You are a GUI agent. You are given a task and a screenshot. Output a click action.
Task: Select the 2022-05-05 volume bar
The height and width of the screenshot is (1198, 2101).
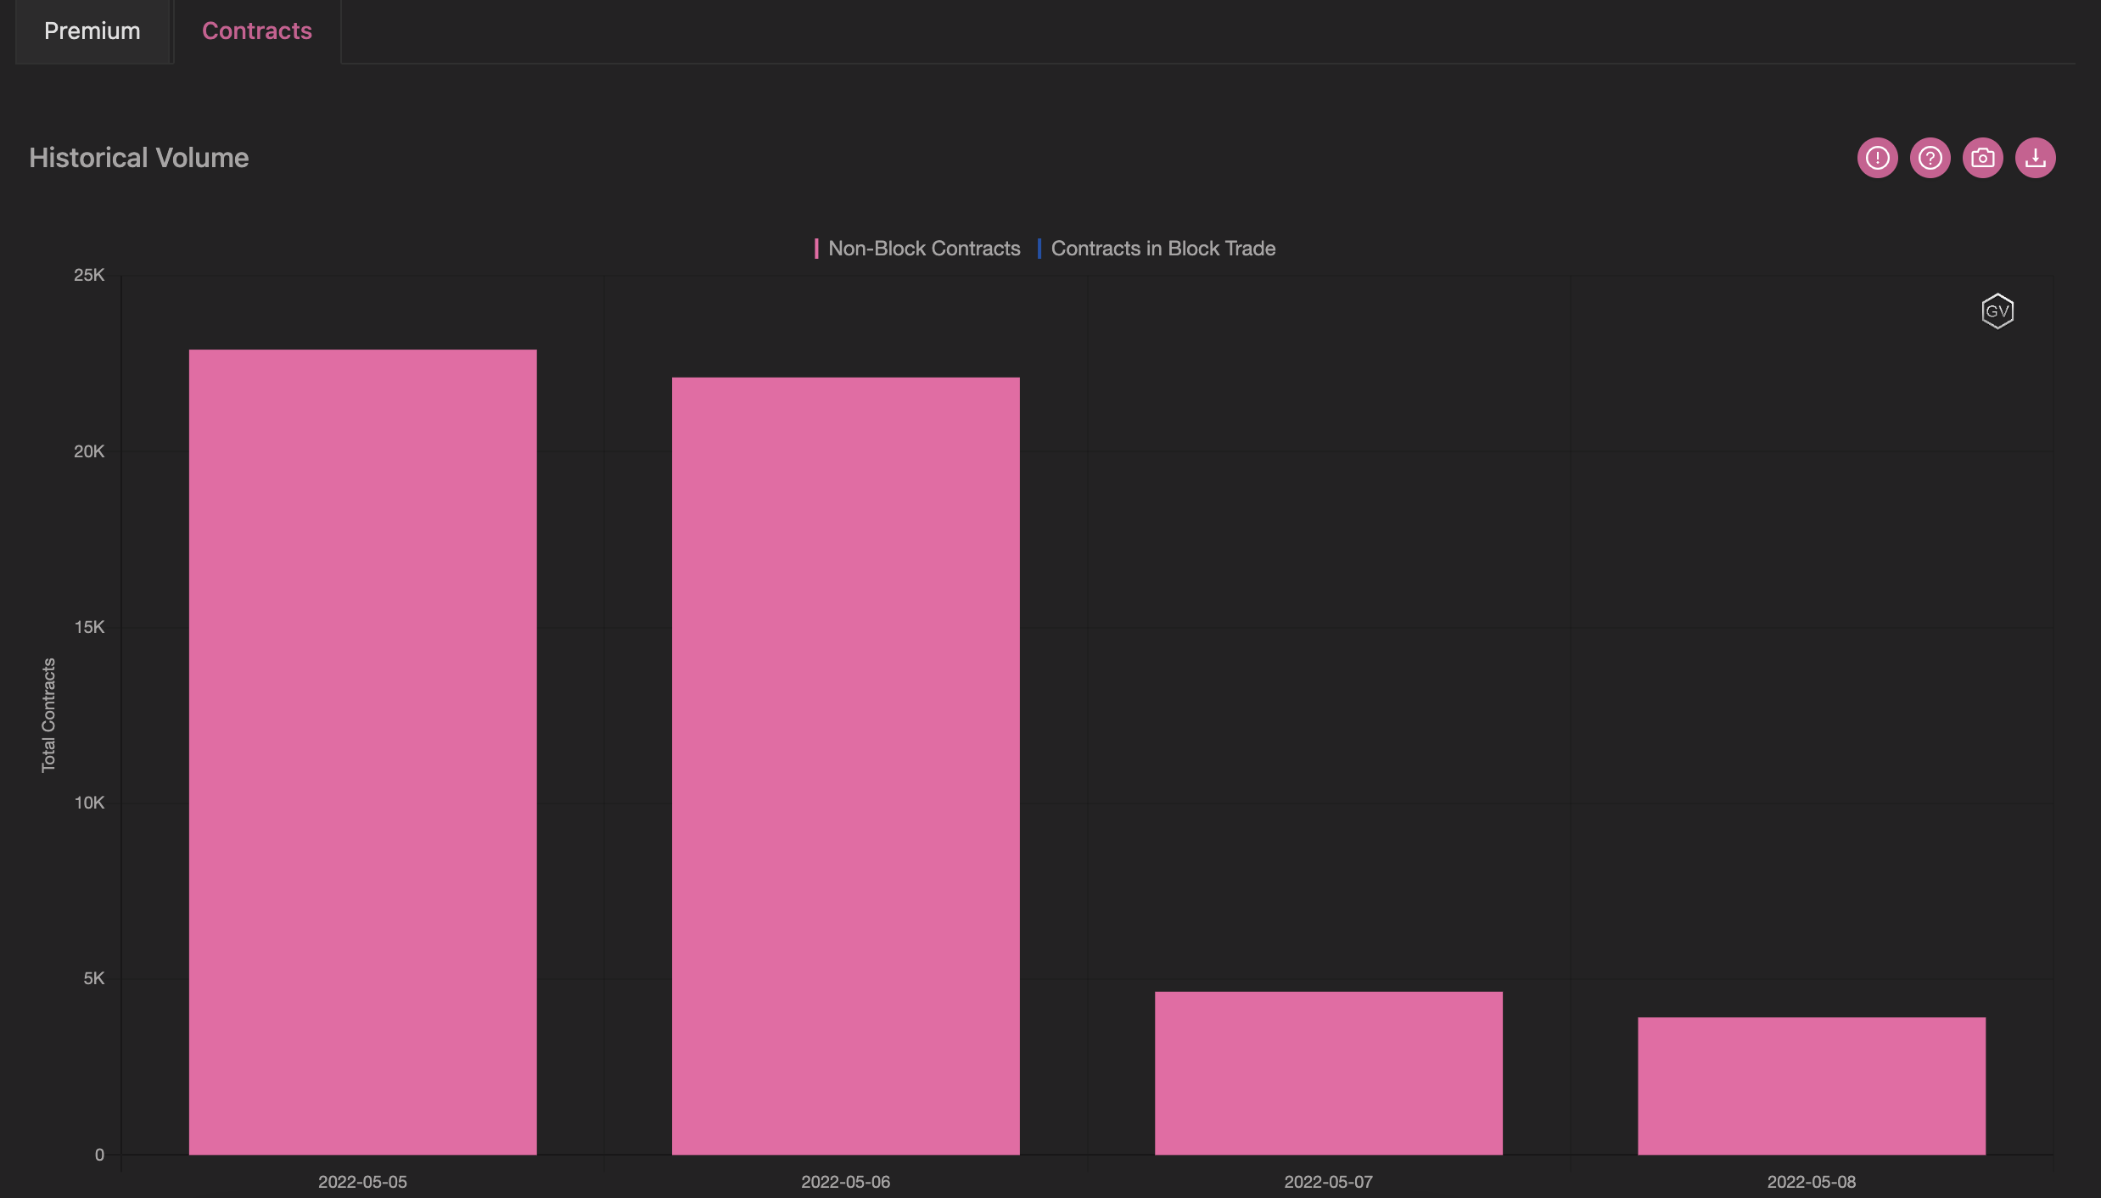(x=362, y=752)
